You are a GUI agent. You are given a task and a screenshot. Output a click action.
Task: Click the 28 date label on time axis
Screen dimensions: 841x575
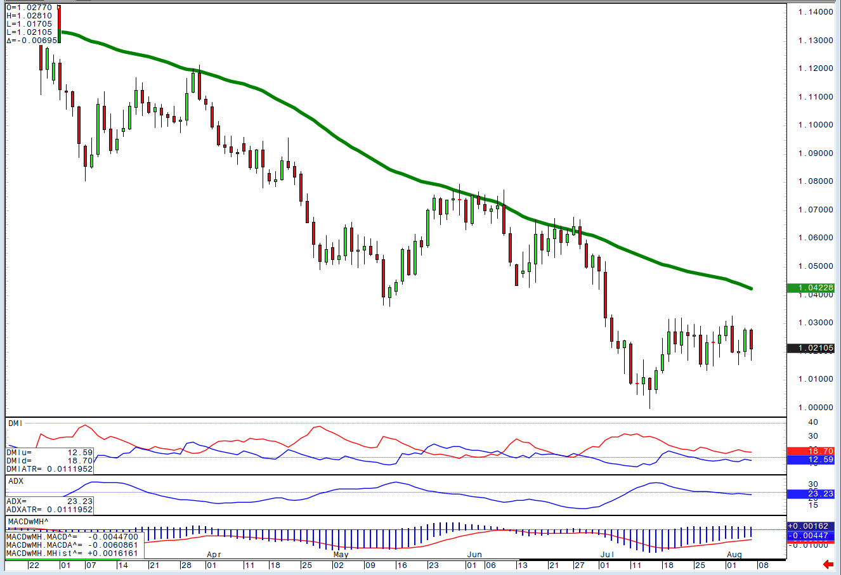coord(186,565)
